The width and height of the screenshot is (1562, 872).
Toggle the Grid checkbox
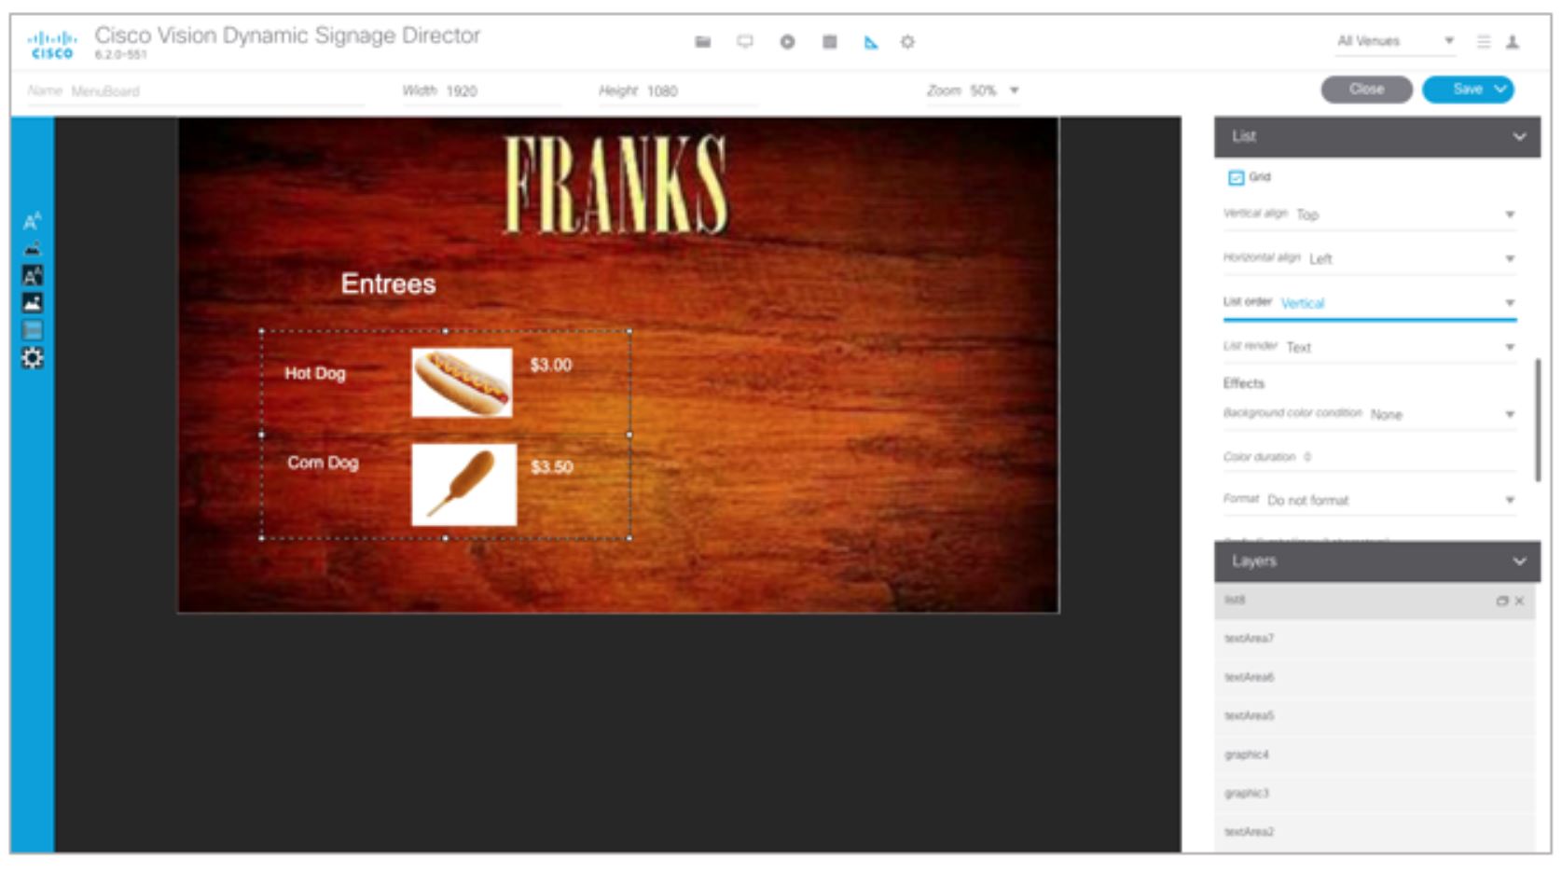(x=1236, y=177)
